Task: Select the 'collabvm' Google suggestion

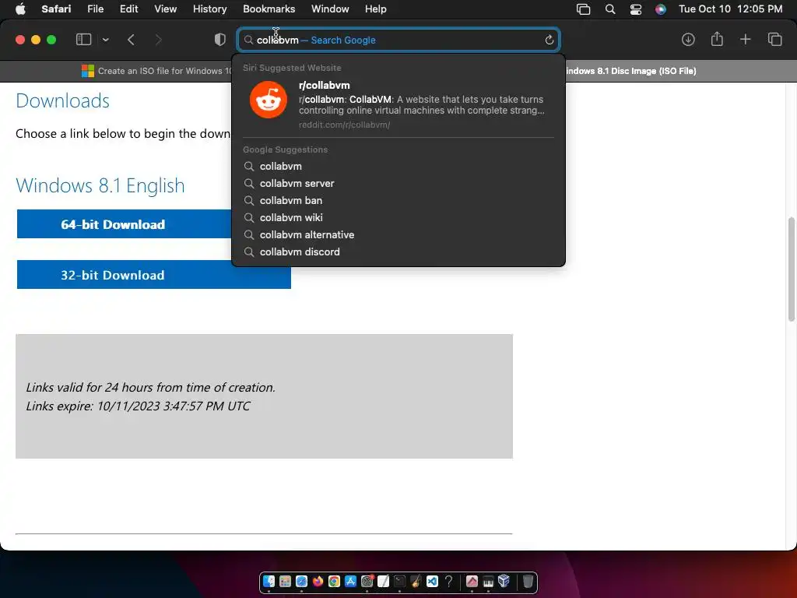Action: point(398,167)
